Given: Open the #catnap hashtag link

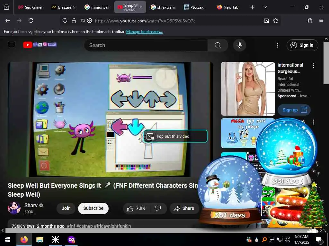Looking at the screenshot, I should coord(84,226).
